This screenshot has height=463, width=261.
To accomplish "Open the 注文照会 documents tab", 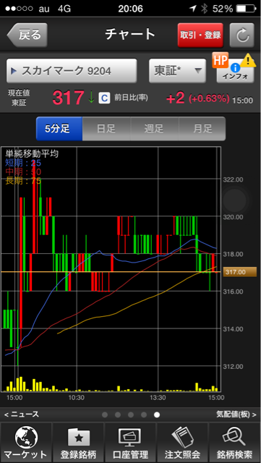I will [x=182, y=443].
